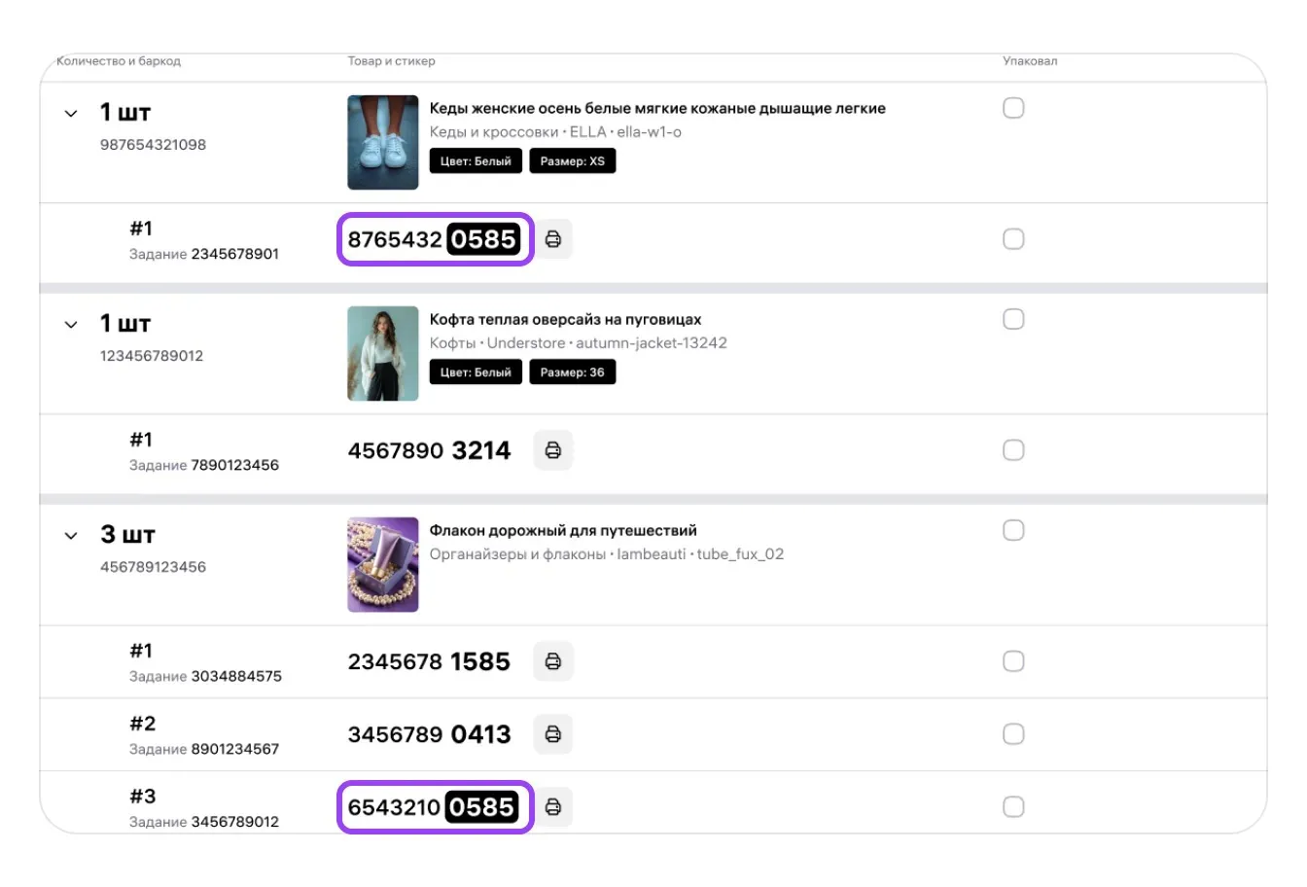Tick packed checkbox for travel flask item
Screen dimensions: 1307x887
point(1013,530)
